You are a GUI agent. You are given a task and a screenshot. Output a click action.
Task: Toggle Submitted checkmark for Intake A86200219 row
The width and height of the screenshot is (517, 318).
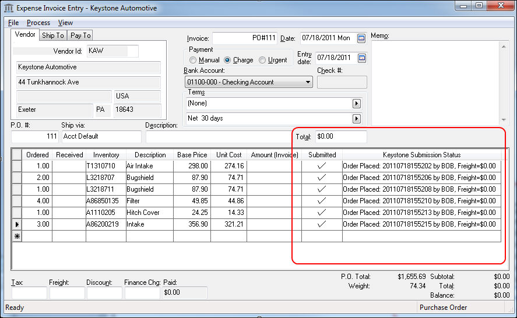point(322,224)
